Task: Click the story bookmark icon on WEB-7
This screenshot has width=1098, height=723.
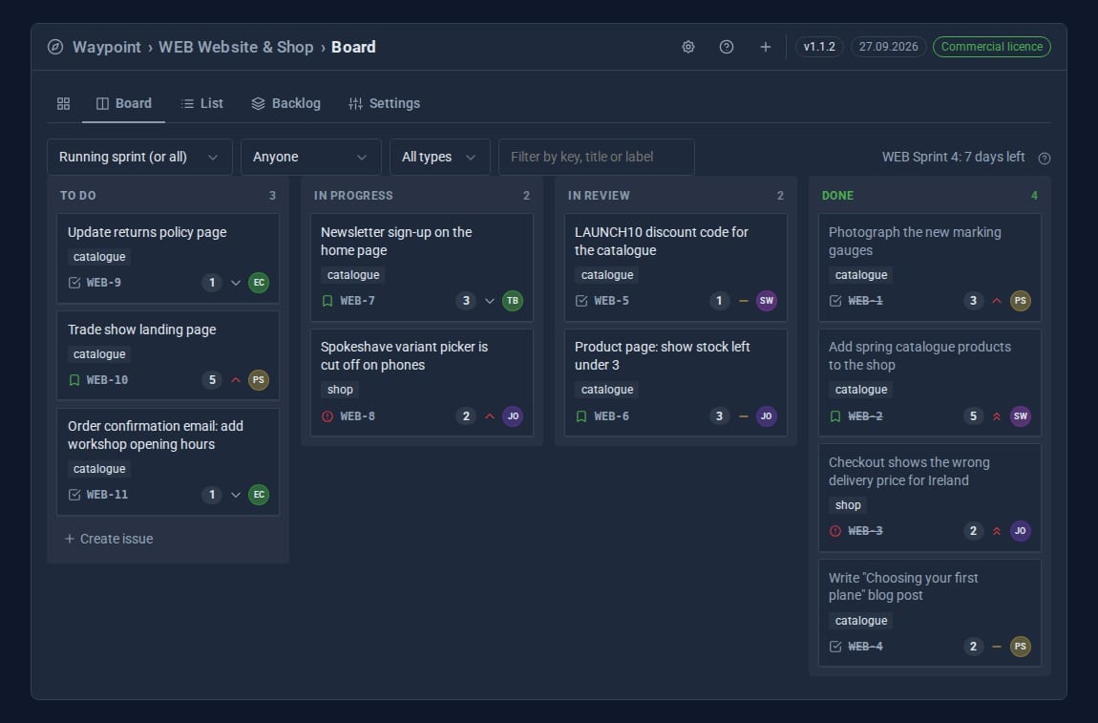Action: coord(327,301)
